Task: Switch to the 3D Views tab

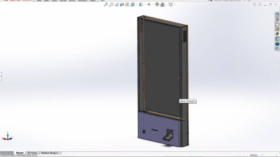Action: point(32,153)
